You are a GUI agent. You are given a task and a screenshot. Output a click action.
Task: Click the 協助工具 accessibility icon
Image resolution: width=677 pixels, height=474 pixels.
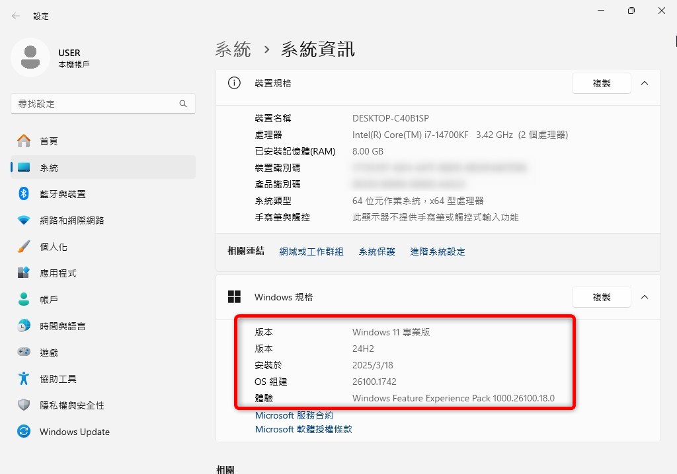coord(24,378)
